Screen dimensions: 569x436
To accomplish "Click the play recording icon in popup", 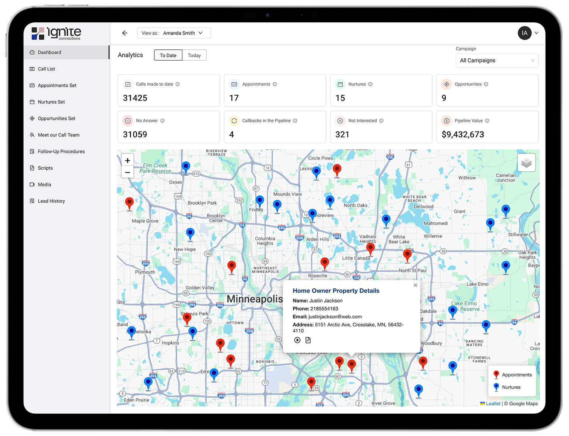I will 297,340.
